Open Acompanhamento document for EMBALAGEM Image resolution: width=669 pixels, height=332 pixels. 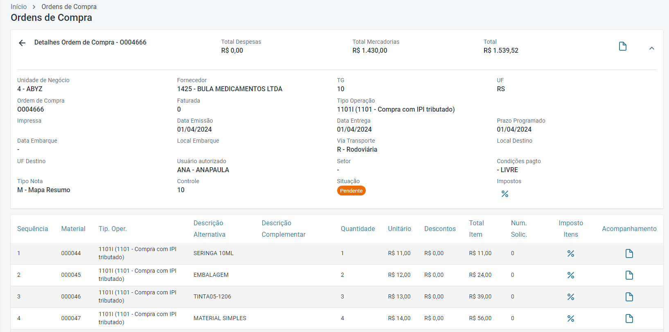click(629, 275)
